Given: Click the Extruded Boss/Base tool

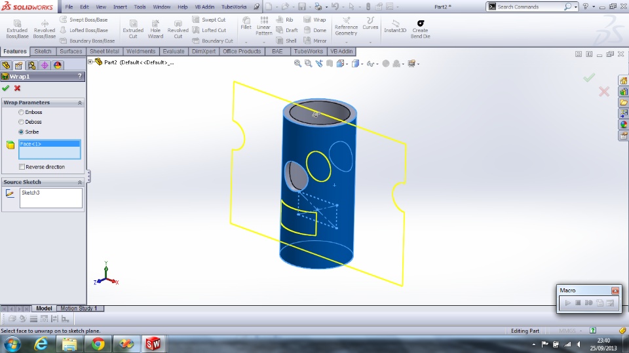Looking at the screenshot, I should 17,29.
